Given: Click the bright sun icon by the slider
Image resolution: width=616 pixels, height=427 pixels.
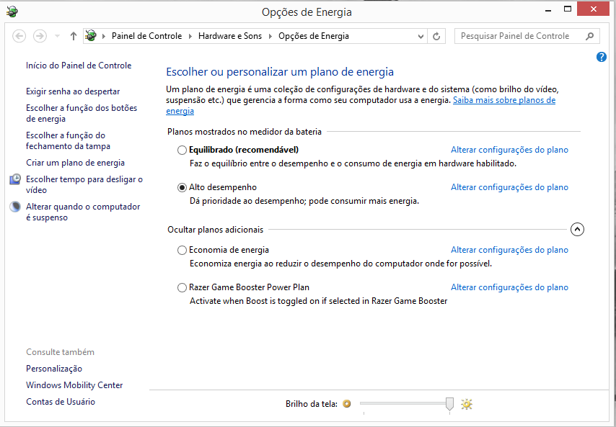Looking at the screenshot, I should [x=466, y=404].
